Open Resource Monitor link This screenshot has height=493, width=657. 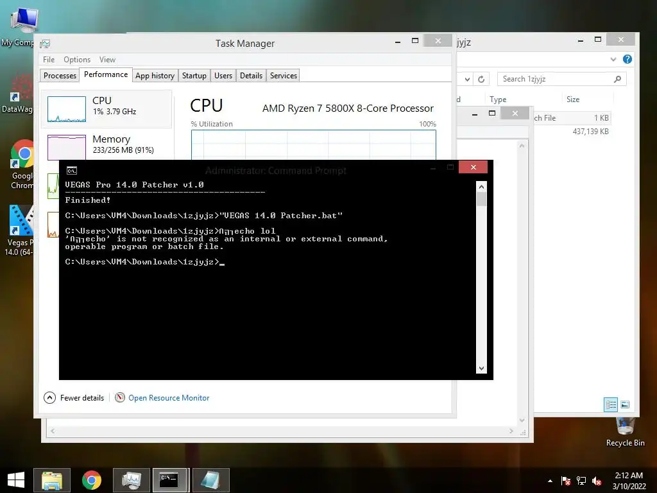point(169,397)
